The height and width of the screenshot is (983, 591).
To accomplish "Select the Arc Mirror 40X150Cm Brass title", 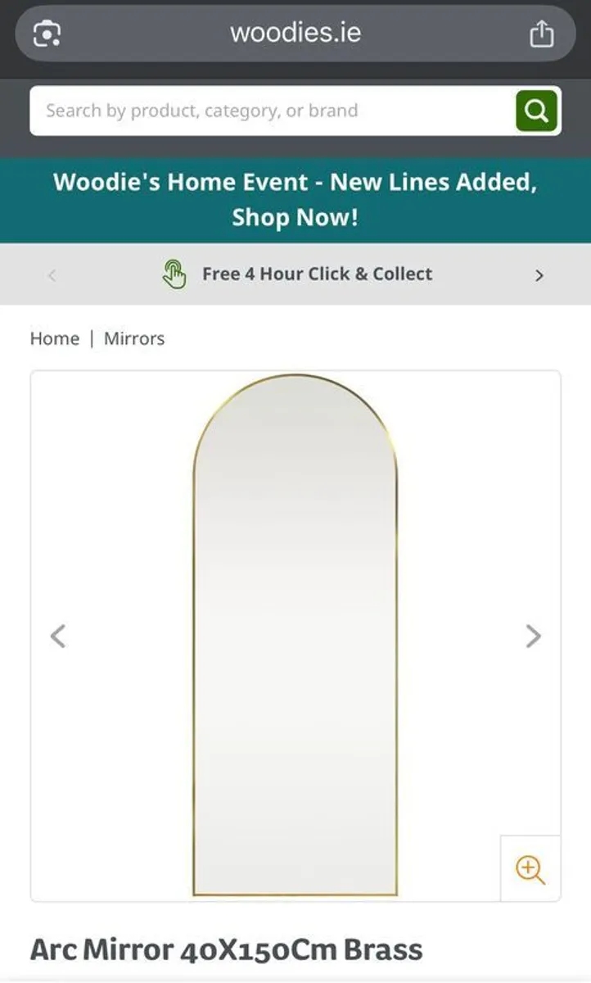I will click(x=227, y=949).
